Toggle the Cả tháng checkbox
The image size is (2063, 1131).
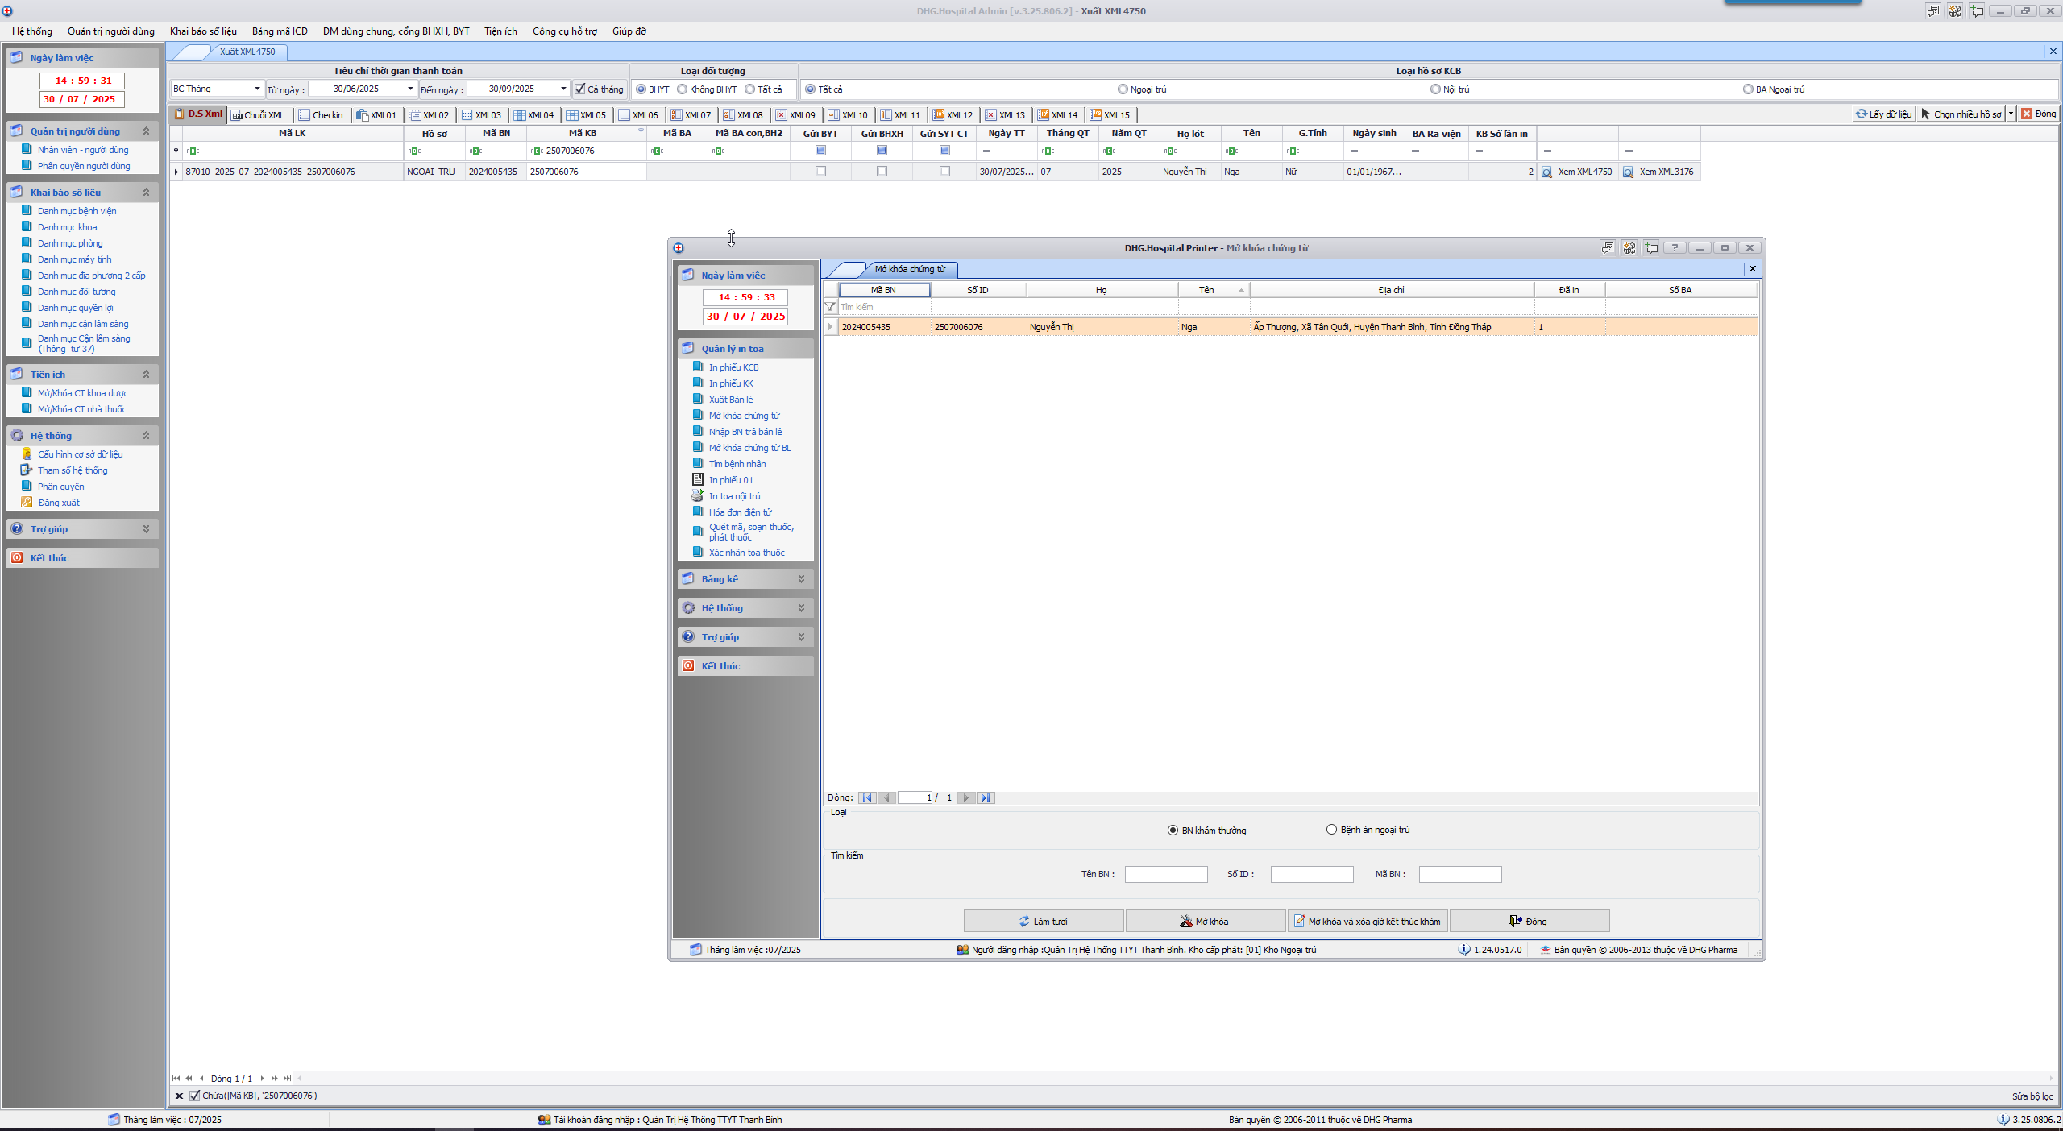(579, 89)
